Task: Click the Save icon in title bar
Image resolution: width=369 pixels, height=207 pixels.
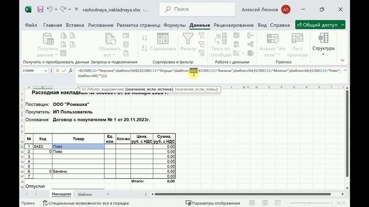Action: tap(40, 9)
